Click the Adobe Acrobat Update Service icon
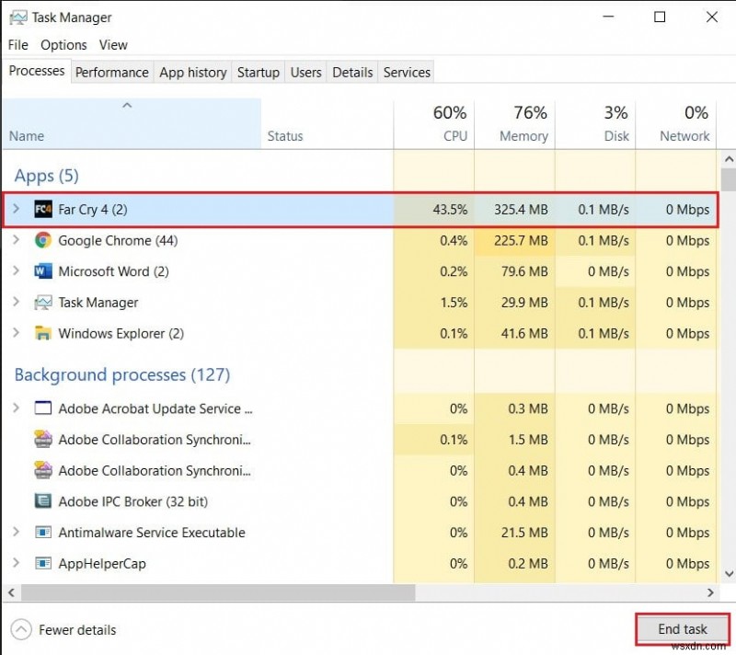Viewport: 736px width, 655px height. click(42, 408)
